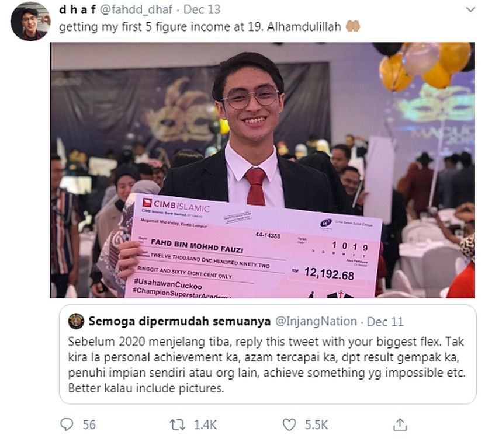Like the tweet with the heart icon

point(289,424)
